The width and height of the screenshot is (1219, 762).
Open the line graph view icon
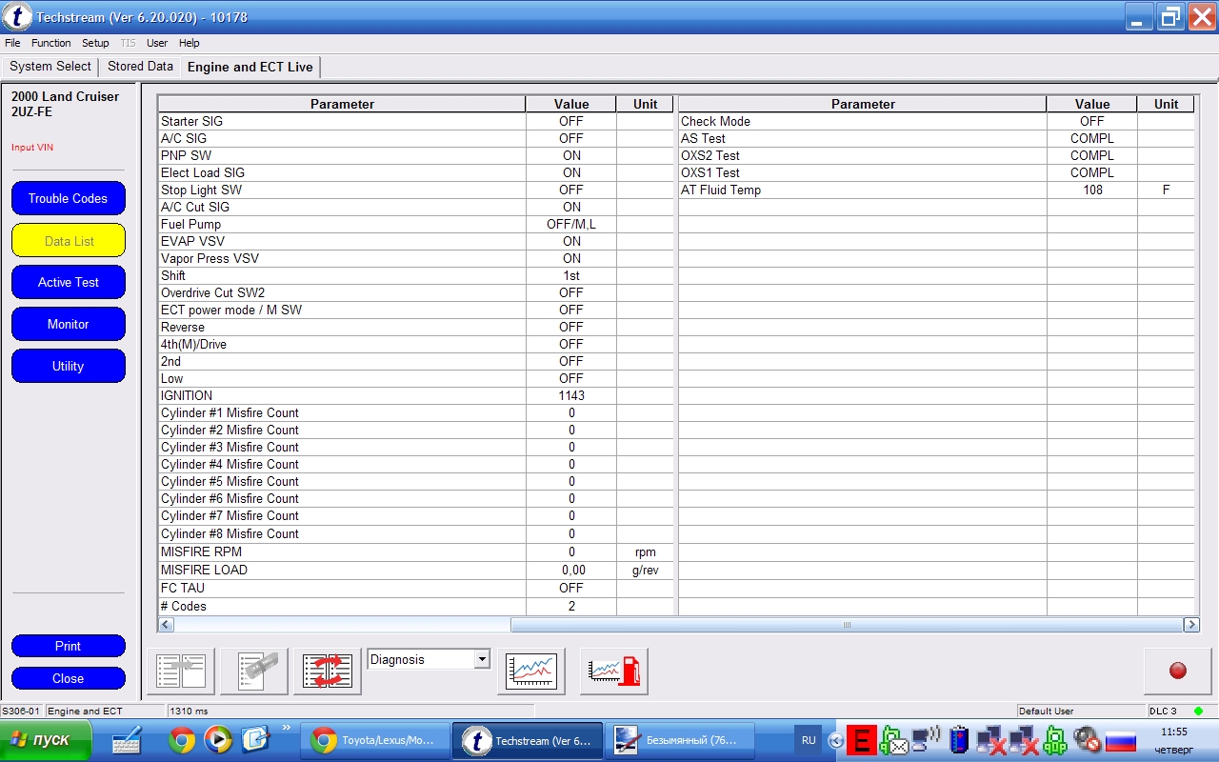(531, 672)
